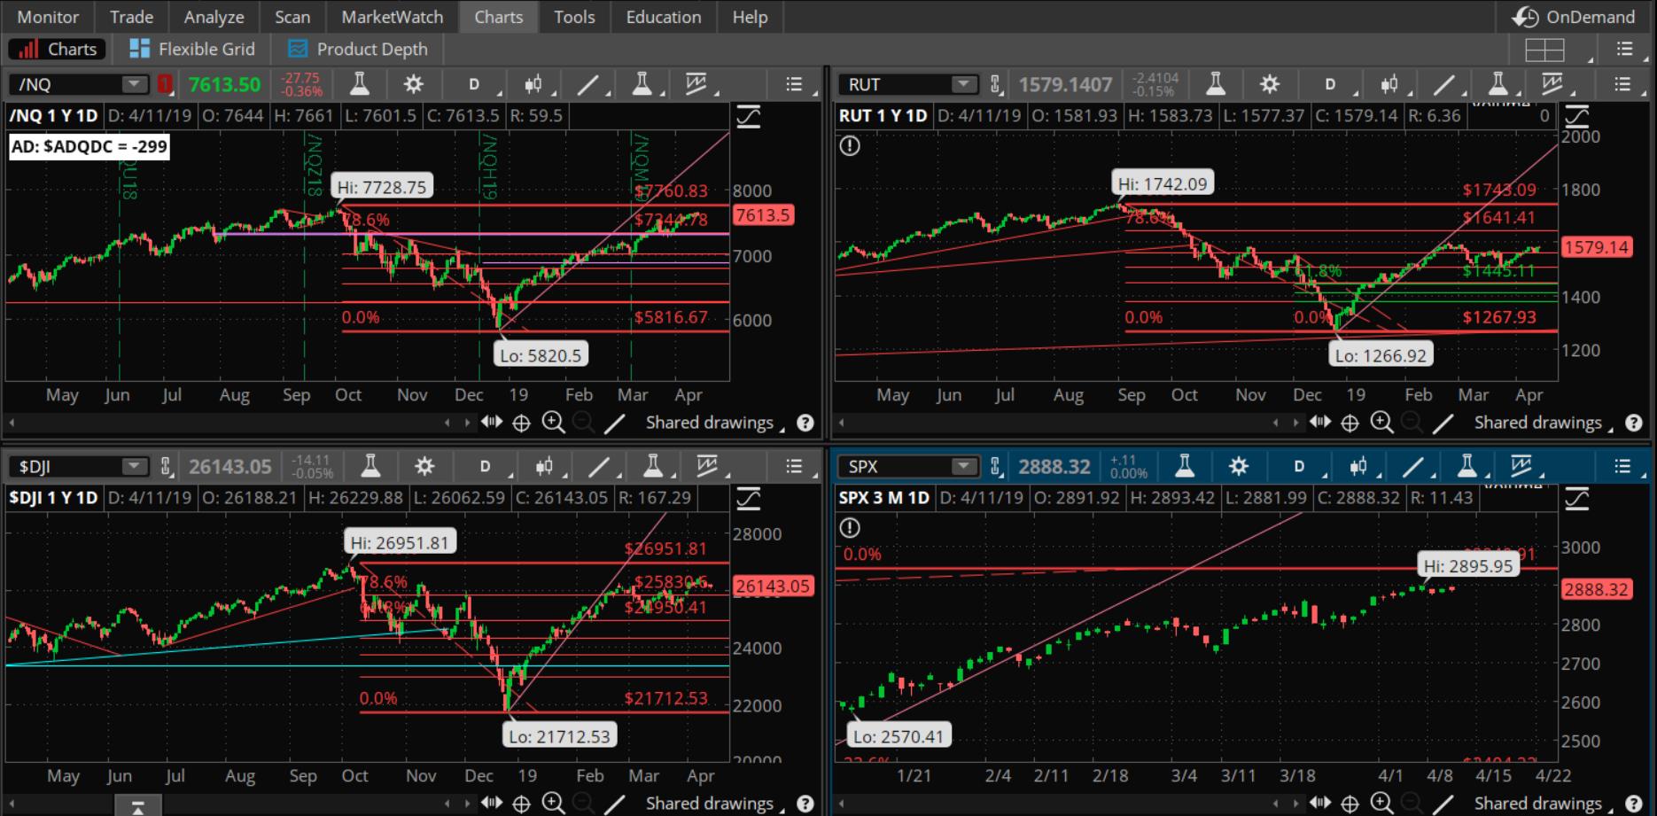Screen dimensions: 1657x816
Task: Click the drawing line icon under $DJI chart
Action: [613, 803]
